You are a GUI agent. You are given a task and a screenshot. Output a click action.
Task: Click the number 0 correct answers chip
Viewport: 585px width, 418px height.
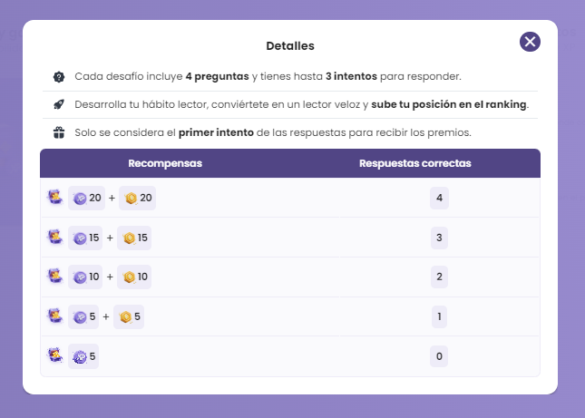439,356
